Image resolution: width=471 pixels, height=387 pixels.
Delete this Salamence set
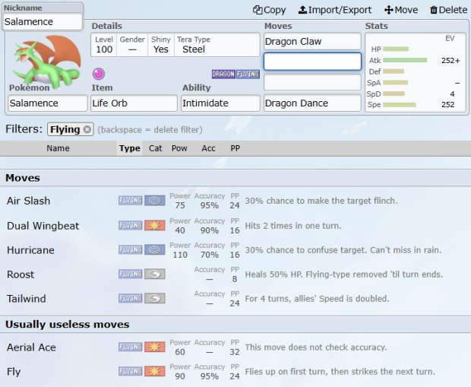(448, 10)
